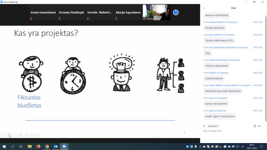Screen dimensions: 267x150
Task: Click the clock figure illustration on slide
Action: [73, 76]
